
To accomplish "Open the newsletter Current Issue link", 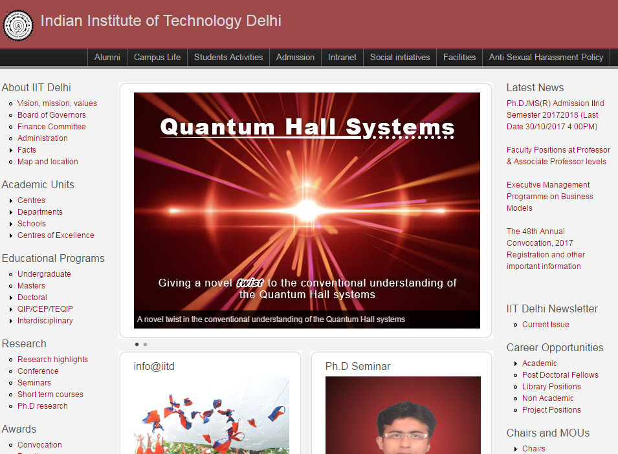I will [x=546, y=325].
